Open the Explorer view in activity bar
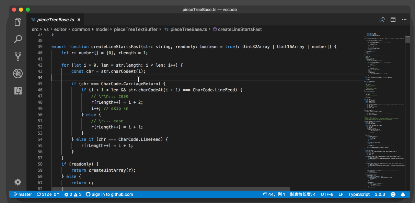 point(18,22)
